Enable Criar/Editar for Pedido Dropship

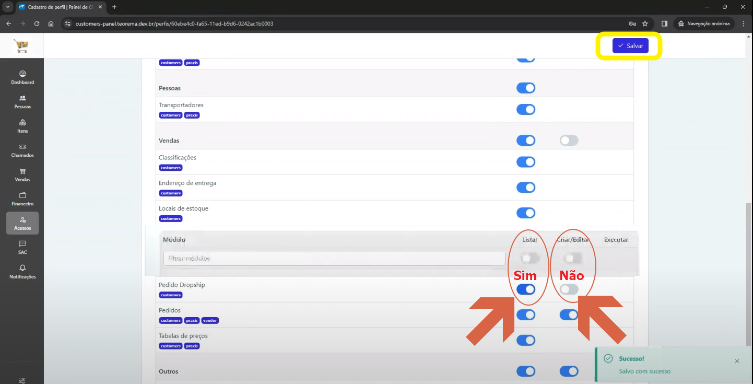tap(569, 289)
